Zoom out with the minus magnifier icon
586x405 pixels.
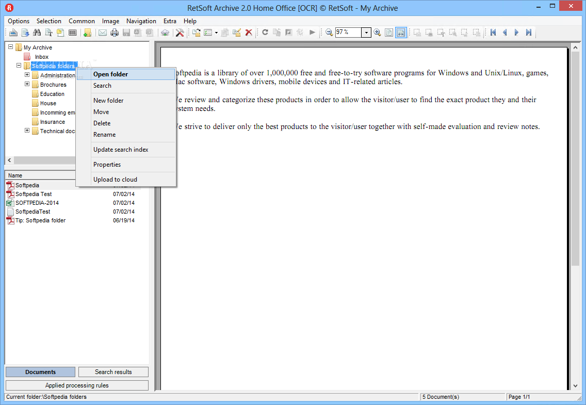click(329, 33)
